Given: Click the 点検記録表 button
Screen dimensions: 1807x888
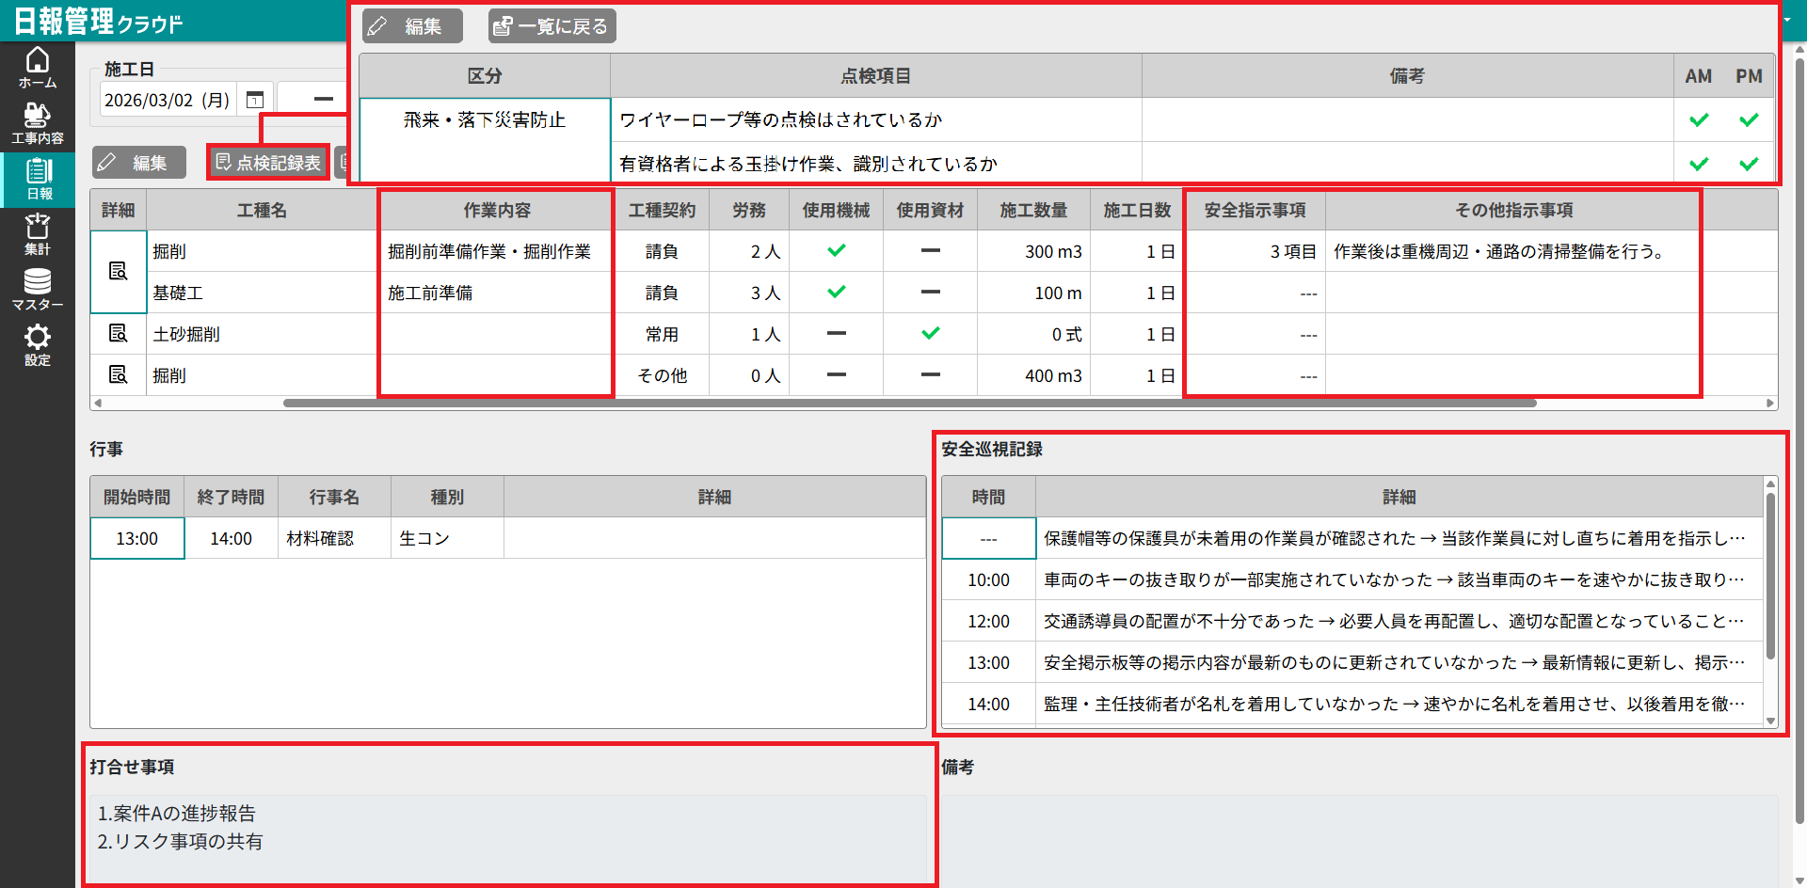Looking at the screenshot, I should click(x=268, y=163).
